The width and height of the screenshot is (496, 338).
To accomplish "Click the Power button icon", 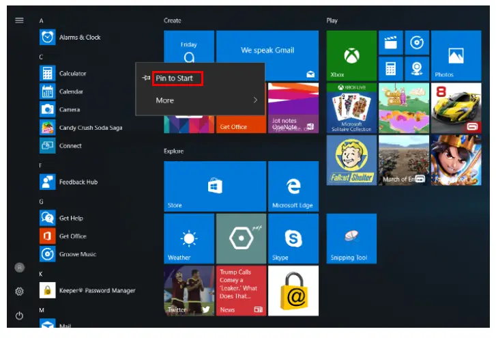I will [19, 315].
